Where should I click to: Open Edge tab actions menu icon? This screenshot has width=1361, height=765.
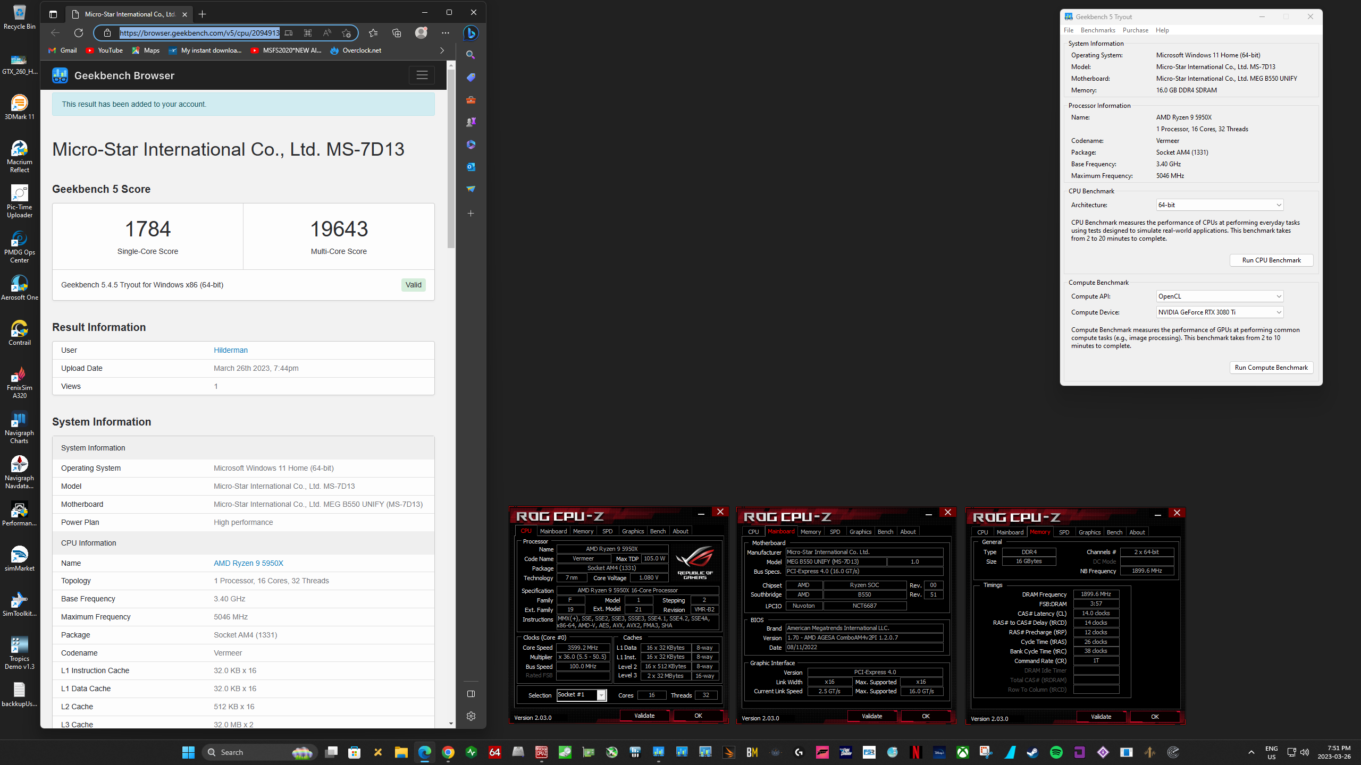(x=53, y=14)
